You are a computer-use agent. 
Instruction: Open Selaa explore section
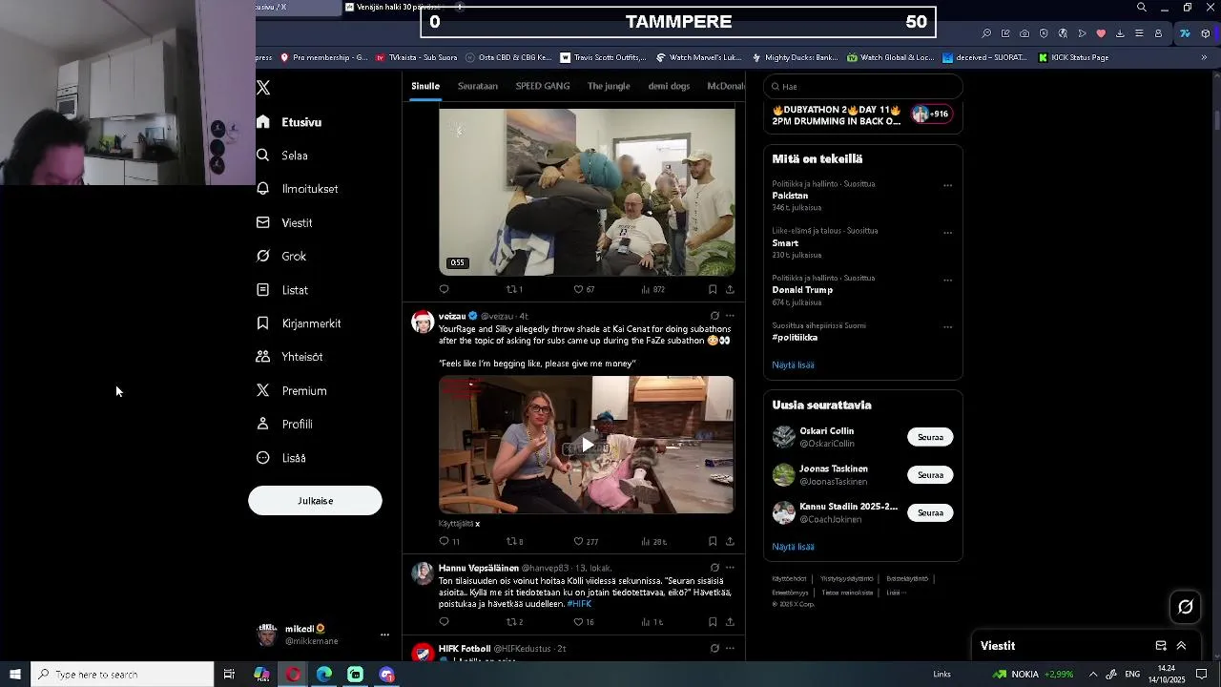pos(282,156)
